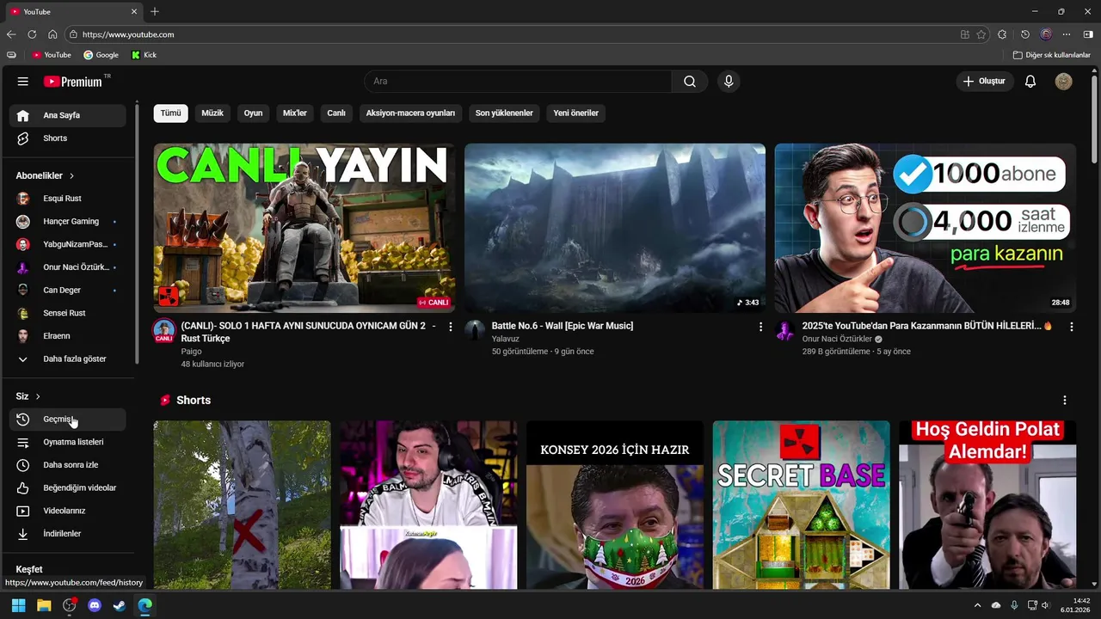Click Yalavuz channel avatar under Battle No.6
The height and width of the screenshot is (619, 1101).
475,331
